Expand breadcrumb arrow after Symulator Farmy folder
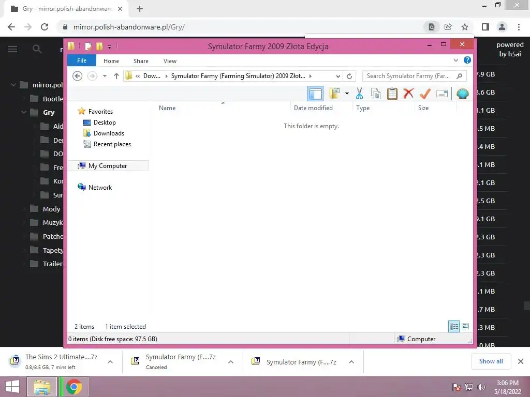 point(311,76)
